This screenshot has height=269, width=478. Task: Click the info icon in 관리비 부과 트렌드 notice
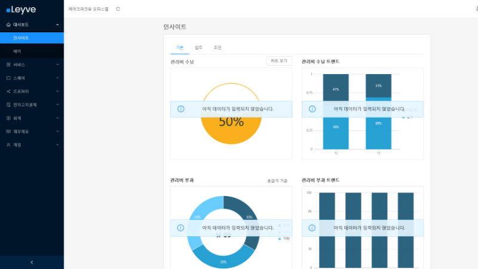coord(312,228)
